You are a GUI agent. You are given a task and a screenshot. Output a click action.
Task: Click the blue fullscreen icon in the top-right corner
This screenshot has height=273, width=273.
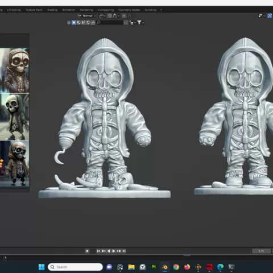pos(270,16)
